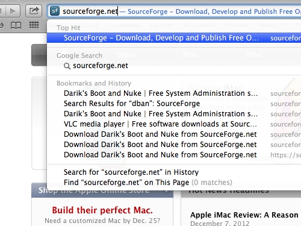Open the Download Darik's Boot and Nuke entry with https URL
This screenshot has width=301, height=226.
pyautogui.click(x=174, y=155)
